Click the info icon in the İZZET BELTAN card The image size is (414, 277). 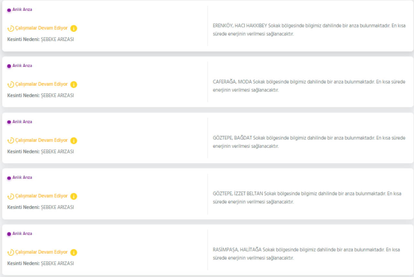[x=74, y=196]
